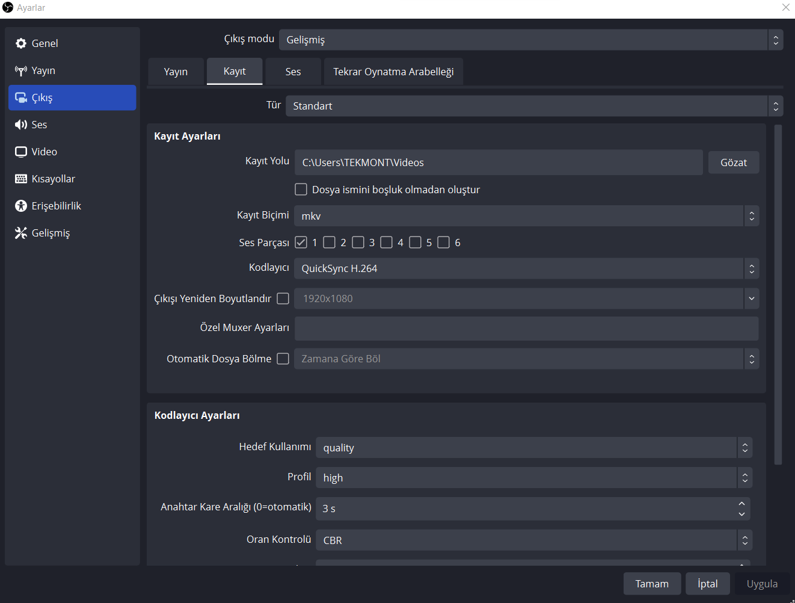
Task: Click the Kısayollar keyboard icon
Action: [x=21, y=179]
